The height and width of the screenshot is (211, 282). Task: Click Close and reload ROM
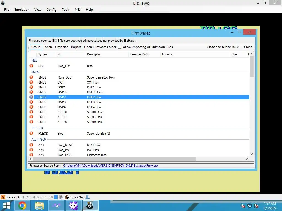(x=223, y=47)
